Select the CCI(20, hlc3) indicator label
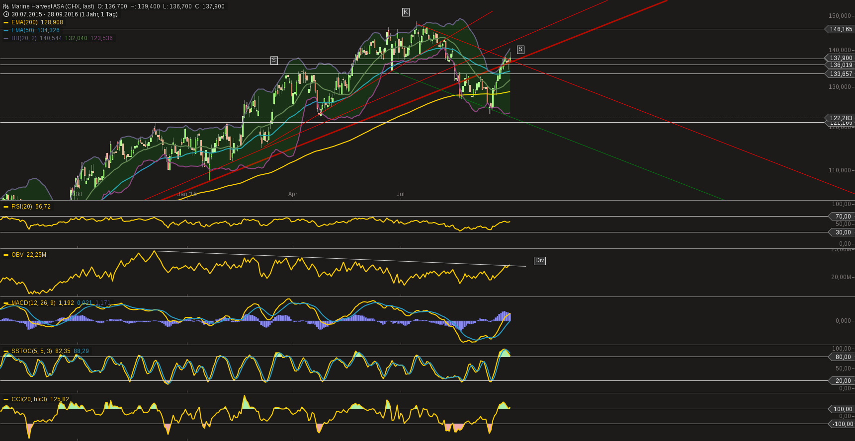The height and width of the screenshot is (441, 855). (x=29, y=399)
